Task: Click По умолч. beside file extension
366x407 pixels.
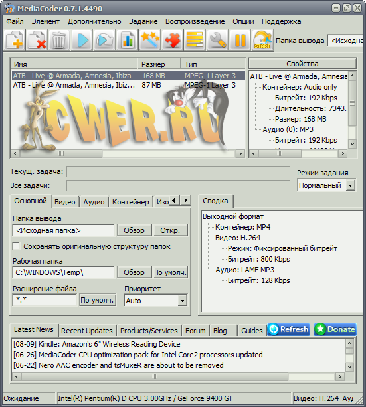Action: pos(98,300)
